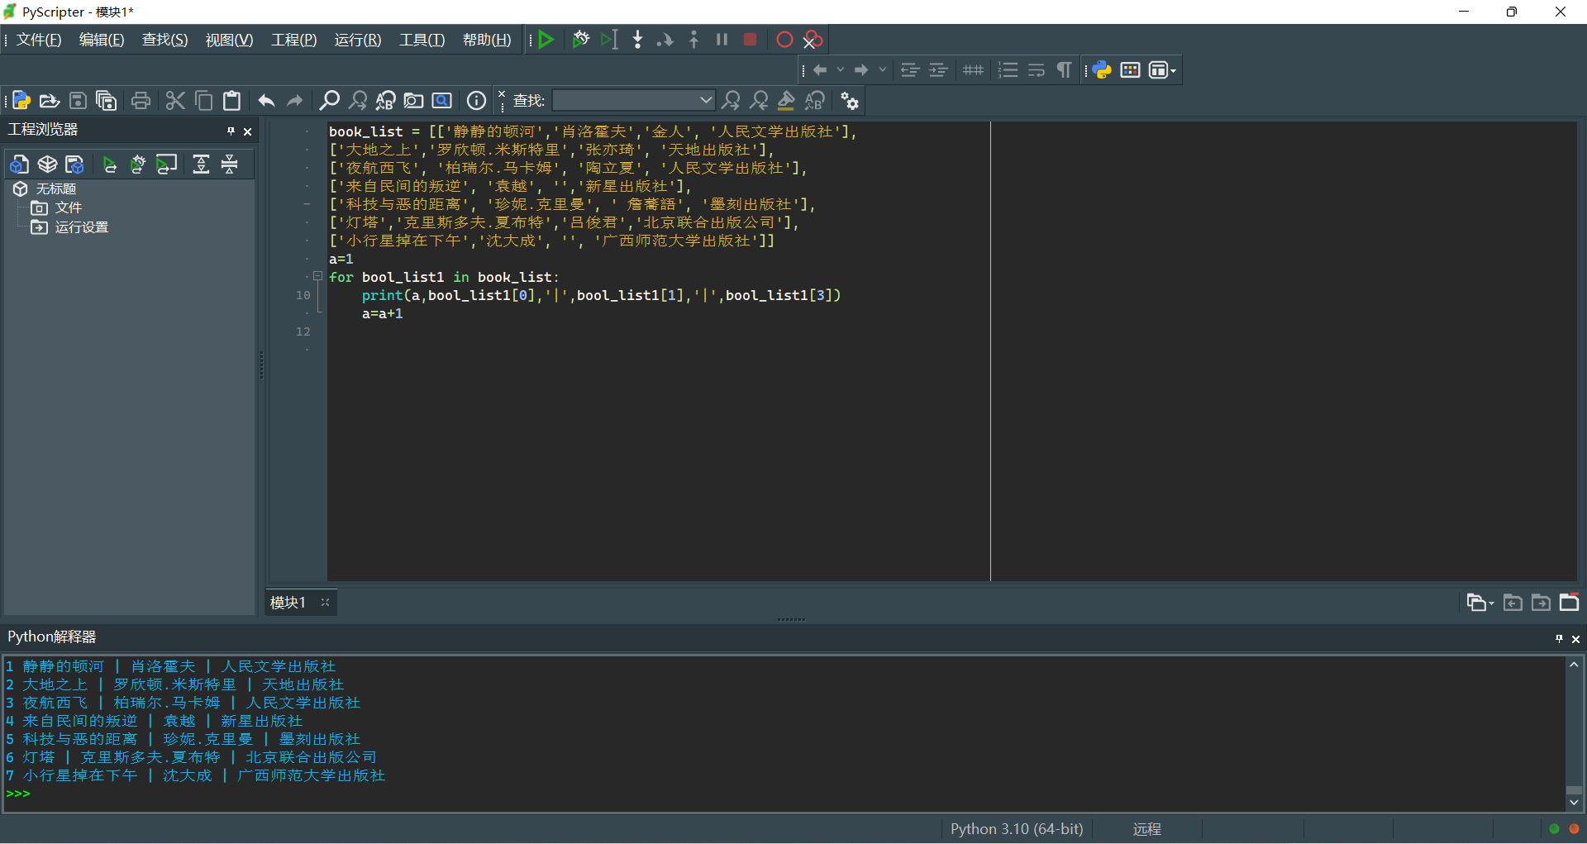This screenshot has width=1587, height=844.
Task: Click find-bar Find Next icon
Action: tap(731, 101)
